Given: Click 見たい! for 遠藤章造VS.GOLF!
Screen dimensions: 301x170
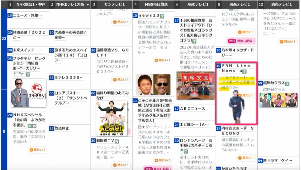Looking at the screenshot, I should coord(121,79).
